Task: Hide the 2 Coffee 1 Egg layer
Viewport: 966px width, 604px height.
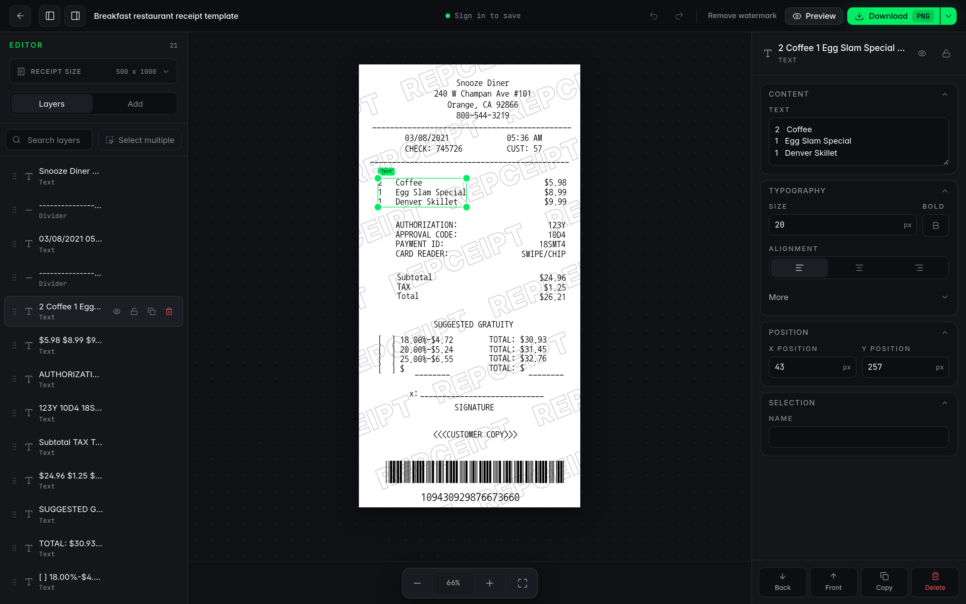Action: pyautogui.click(x=117, y=312)
